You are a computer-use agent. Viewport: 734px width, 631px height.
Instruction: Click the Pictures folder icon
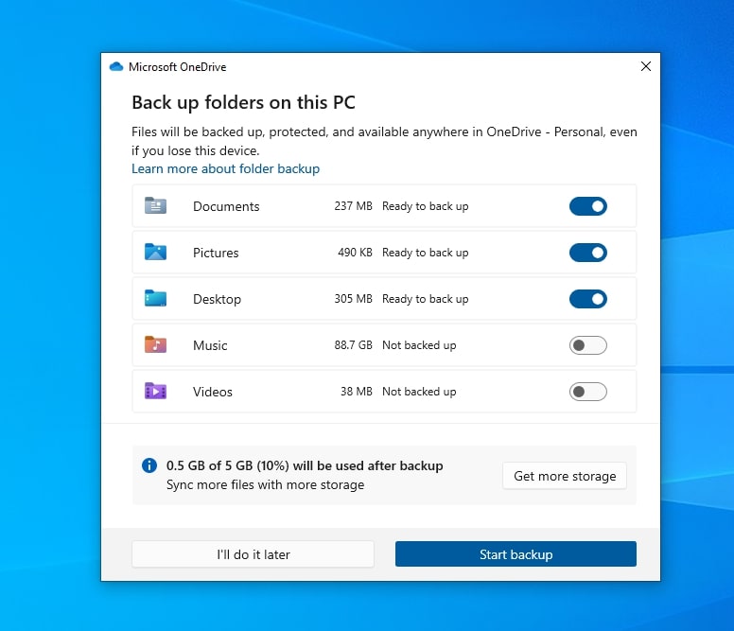[x=155, y=252]
